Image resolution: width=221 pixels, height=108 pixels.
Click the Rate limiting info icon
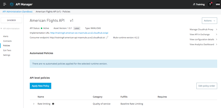pyautogui.click(x=53, y=104)
